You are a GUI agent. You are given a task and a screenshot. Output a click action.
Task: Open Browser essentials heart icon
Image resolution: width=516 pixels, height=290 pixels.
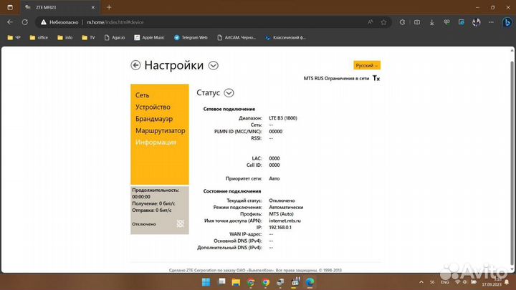tap(446, 22)
